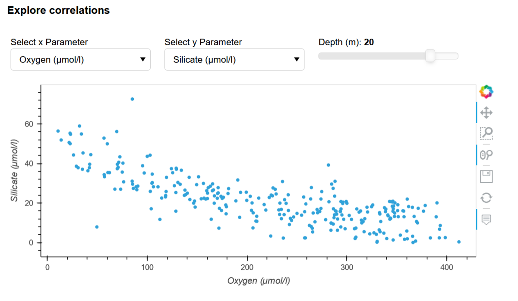Click the Bokeh logo icon

pos(486,91)
